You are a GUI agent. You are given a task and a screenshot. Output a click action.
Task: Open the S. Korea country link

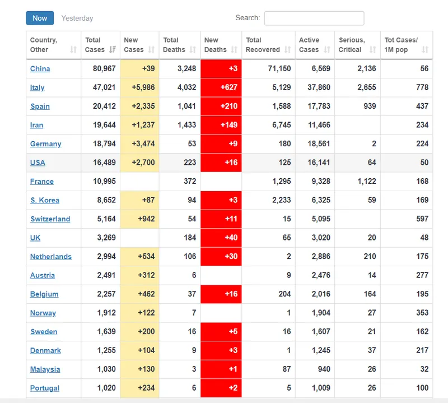pos(44,200)
